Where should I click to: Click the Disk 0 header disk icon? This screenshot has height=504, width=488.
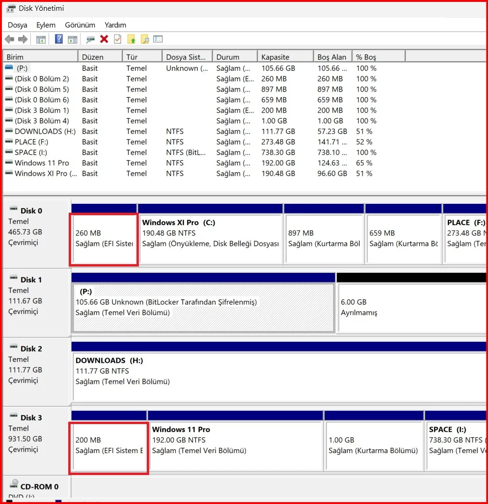[14, 209]
